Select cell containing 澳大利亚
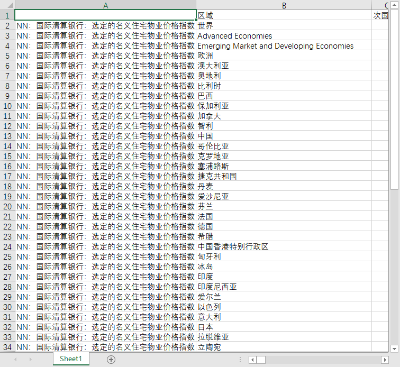The height and width of the screenshot is (367, 400). coord(284,65)
